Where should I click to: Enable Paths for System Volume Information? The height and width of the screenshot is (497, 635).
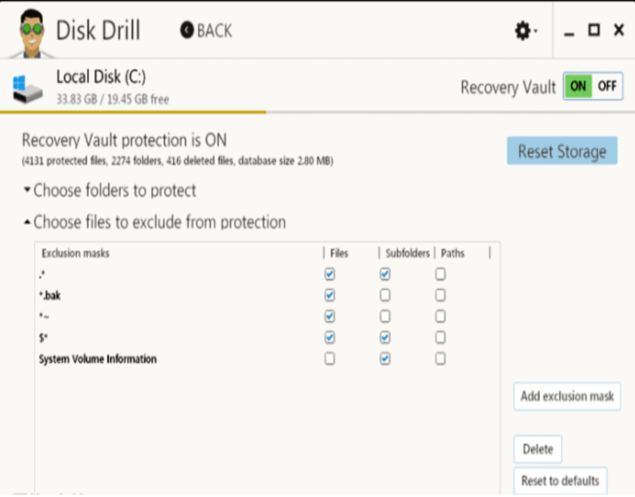coord(441,359)
